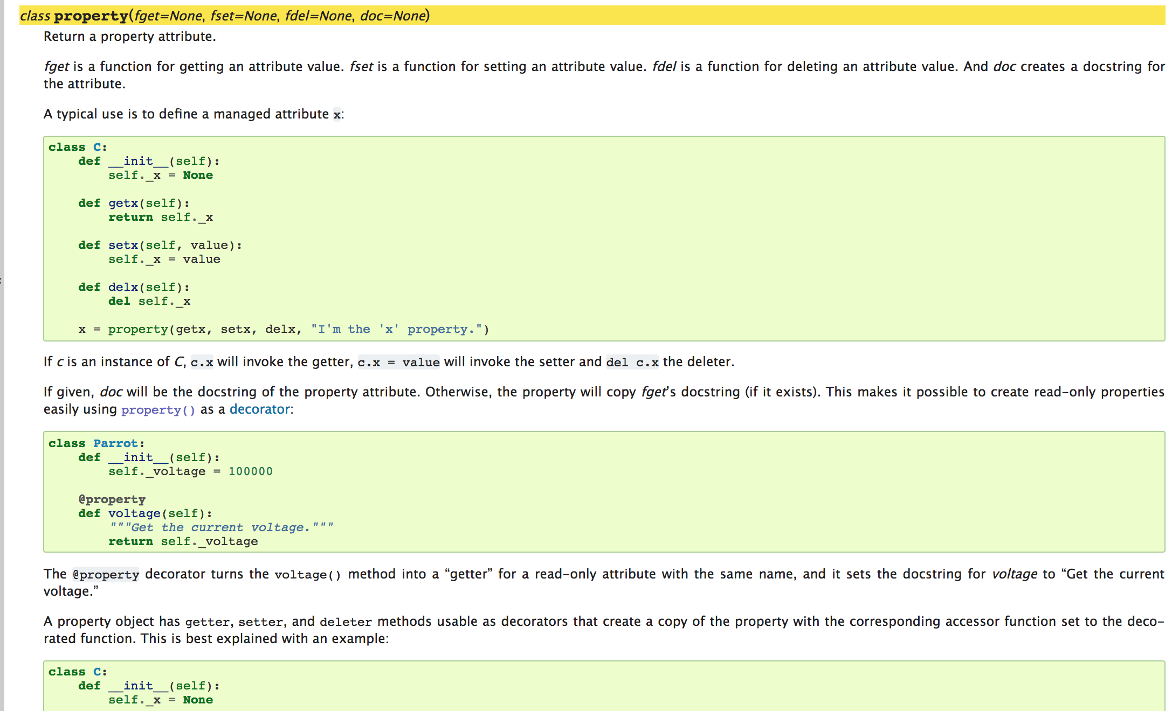Click the 100000 voltage number in code
This screenshot has height=711, width=1172.
(x=251, y=471)
